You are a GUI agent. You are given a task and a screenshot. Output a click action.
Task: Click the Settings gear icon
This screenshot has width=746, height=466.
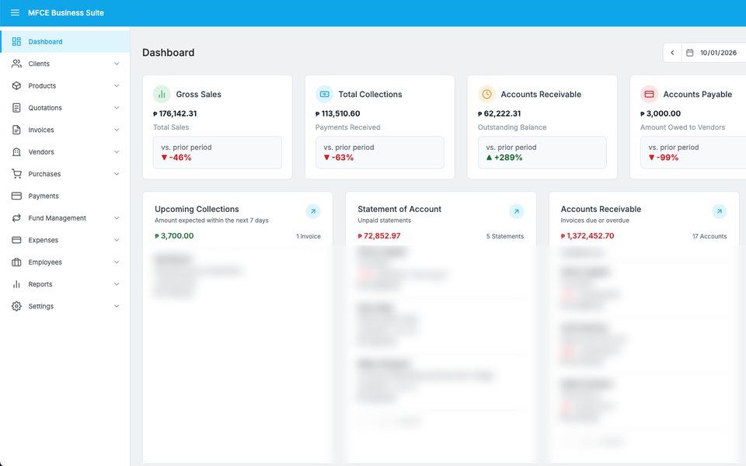pyautogui.click(x=16, y=306)
